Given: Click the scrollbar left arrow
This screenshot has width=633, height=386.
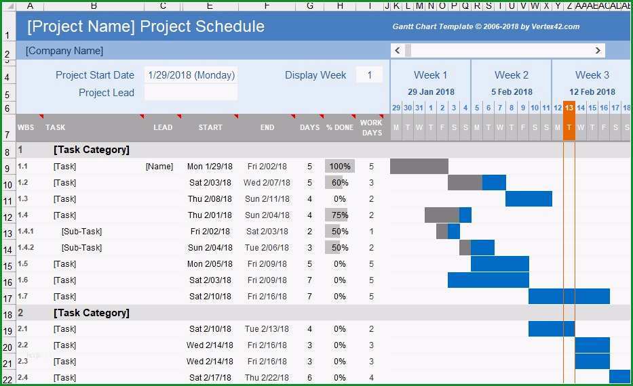Looking at the screenshot, I should pyautogui.click(x=398, y=50).
